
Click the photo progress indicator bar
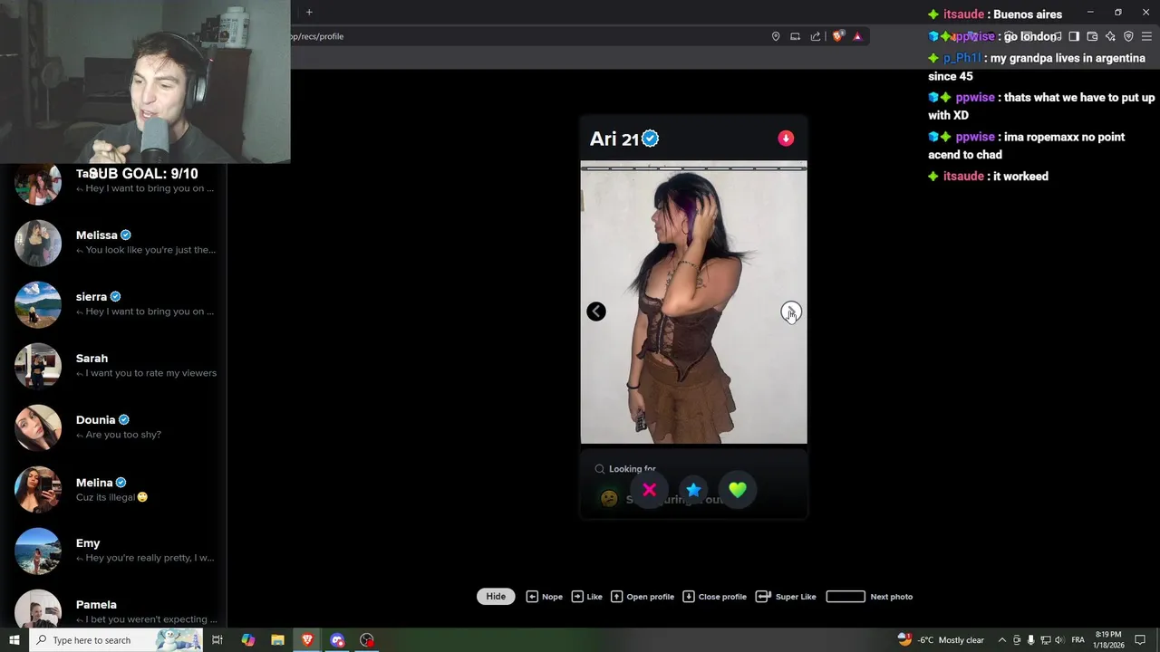point(693,168)
